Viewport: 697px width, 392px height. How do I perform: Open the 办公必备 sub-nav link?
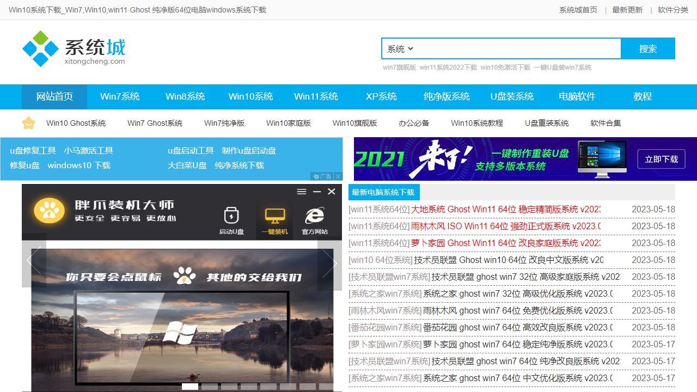pos(414,123)
